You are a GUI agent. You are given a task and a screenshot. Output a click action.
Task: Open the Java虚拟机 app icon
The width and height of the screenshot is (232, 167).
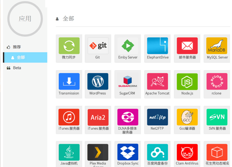pos(69,152)
